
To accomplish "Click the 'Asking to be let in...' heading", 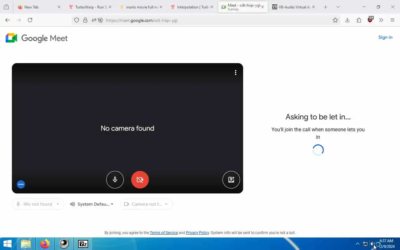I will click(x=318, y=117).
